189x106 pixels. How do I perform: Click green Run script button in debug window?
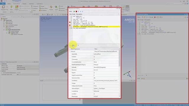(x=74, y=11)
